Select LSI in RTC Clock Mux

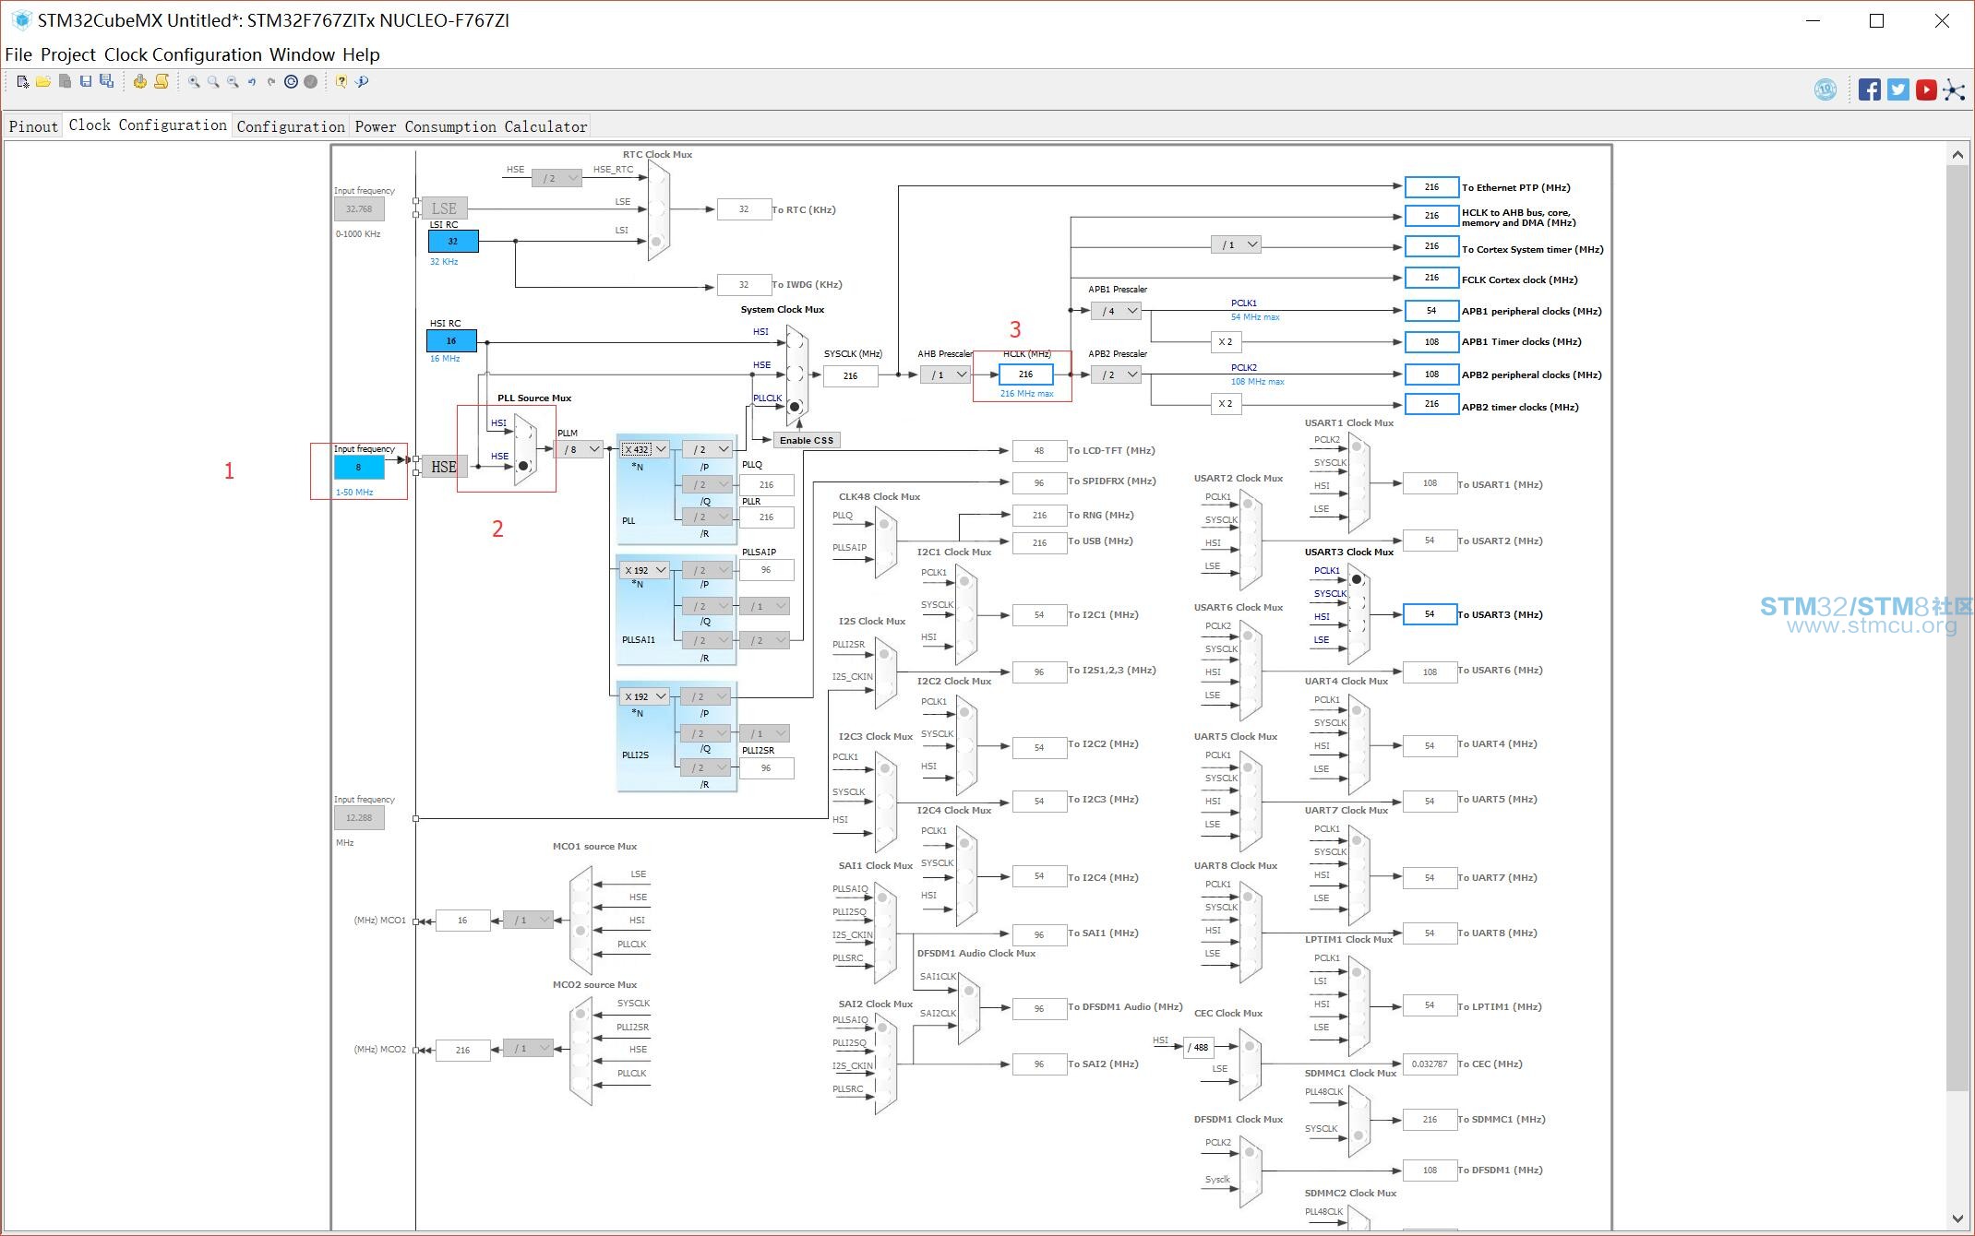tap(656, 241)
